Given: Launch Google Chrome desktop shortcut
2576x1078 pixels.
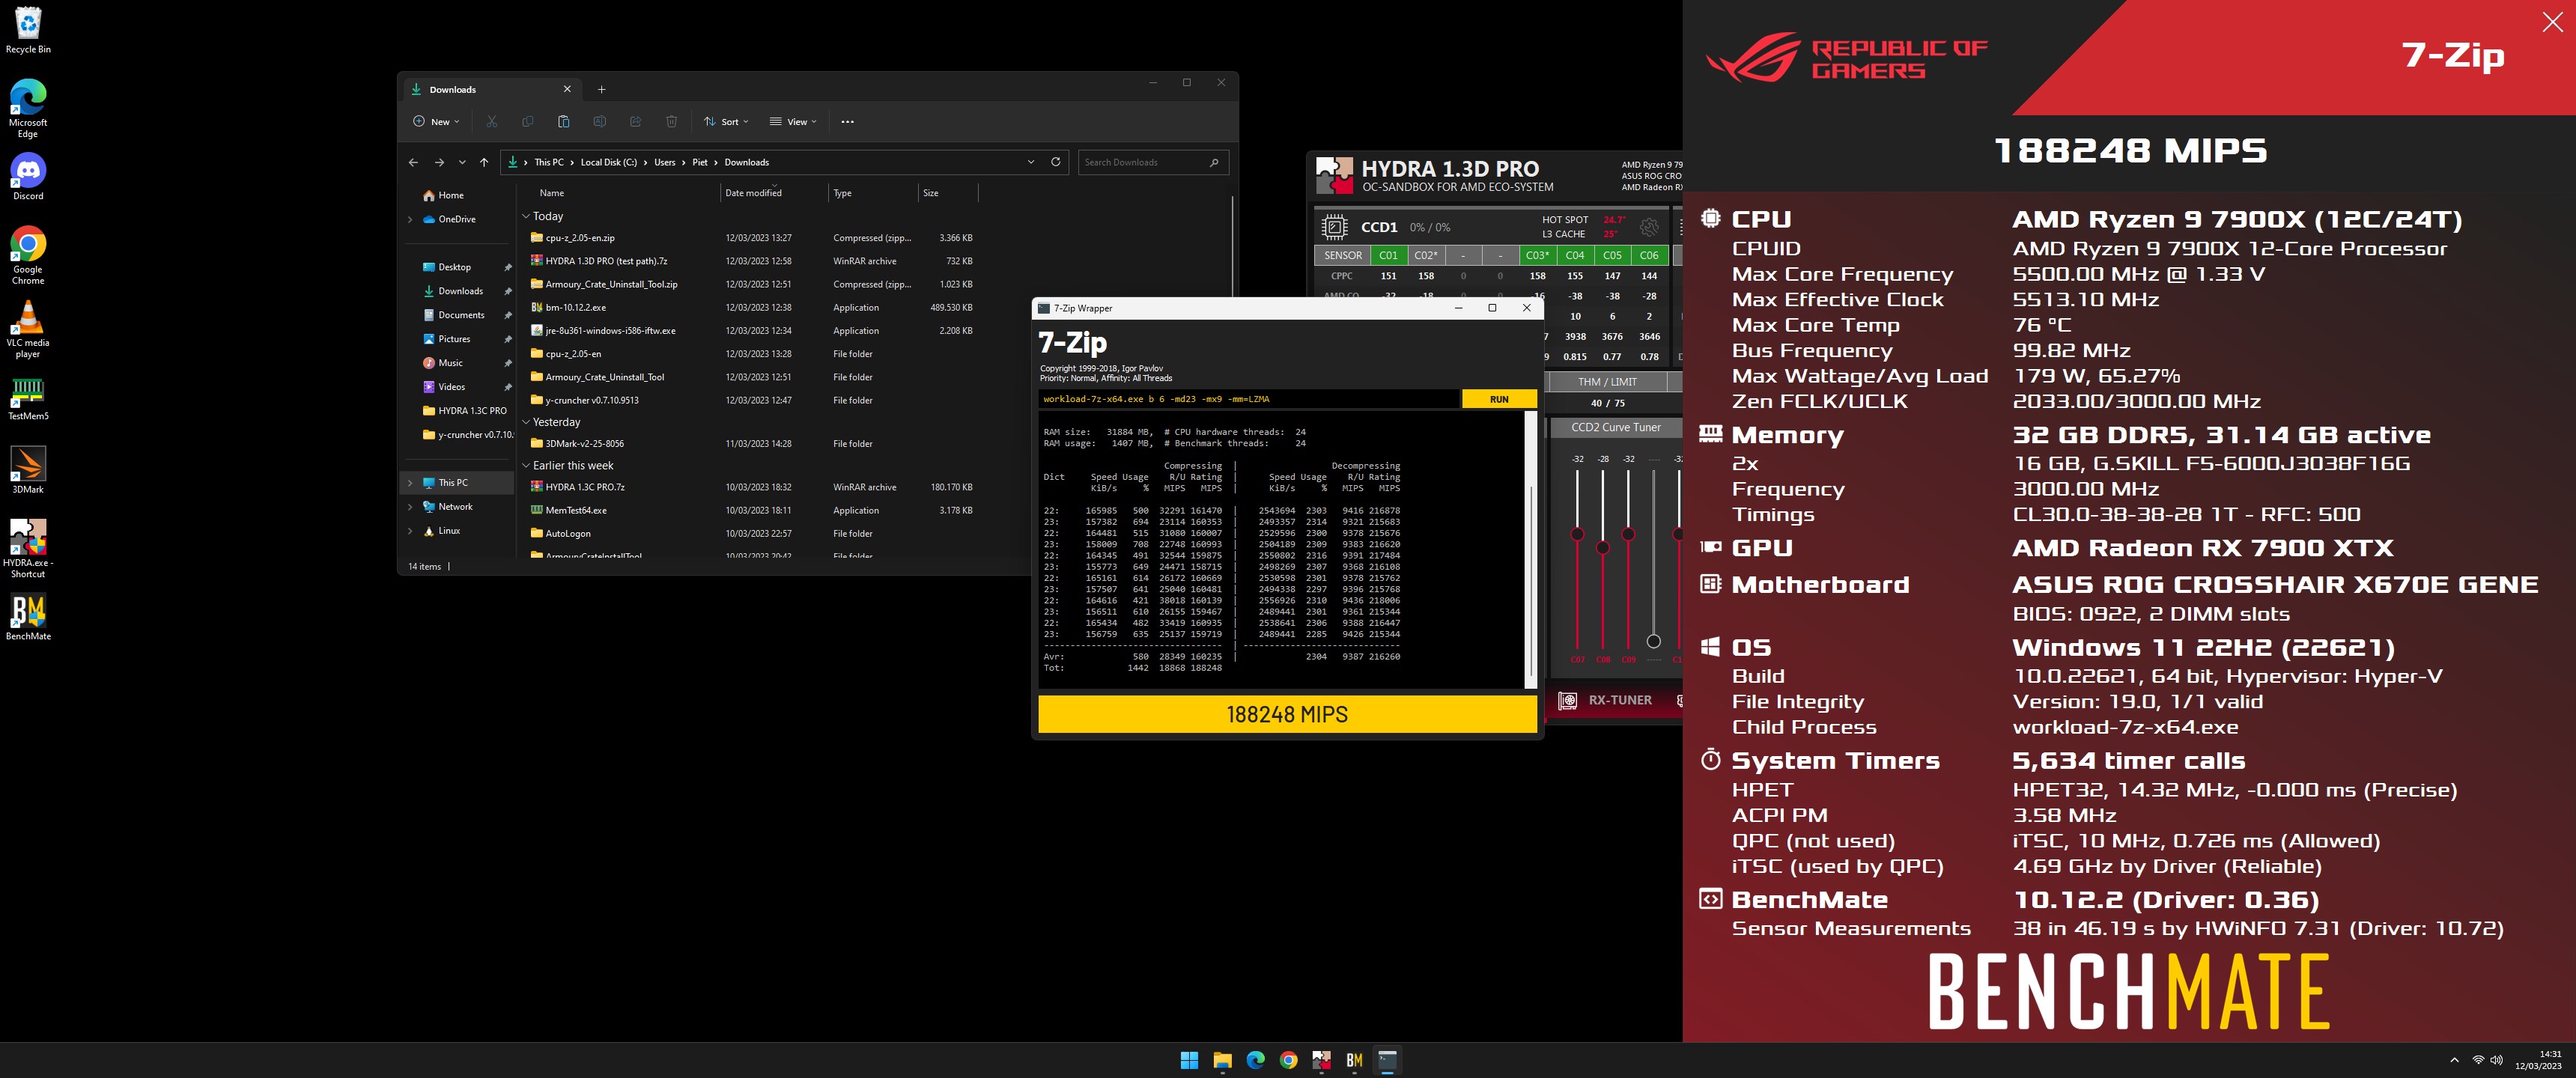Looking at the screenshot, I should [x=28, y=255].
